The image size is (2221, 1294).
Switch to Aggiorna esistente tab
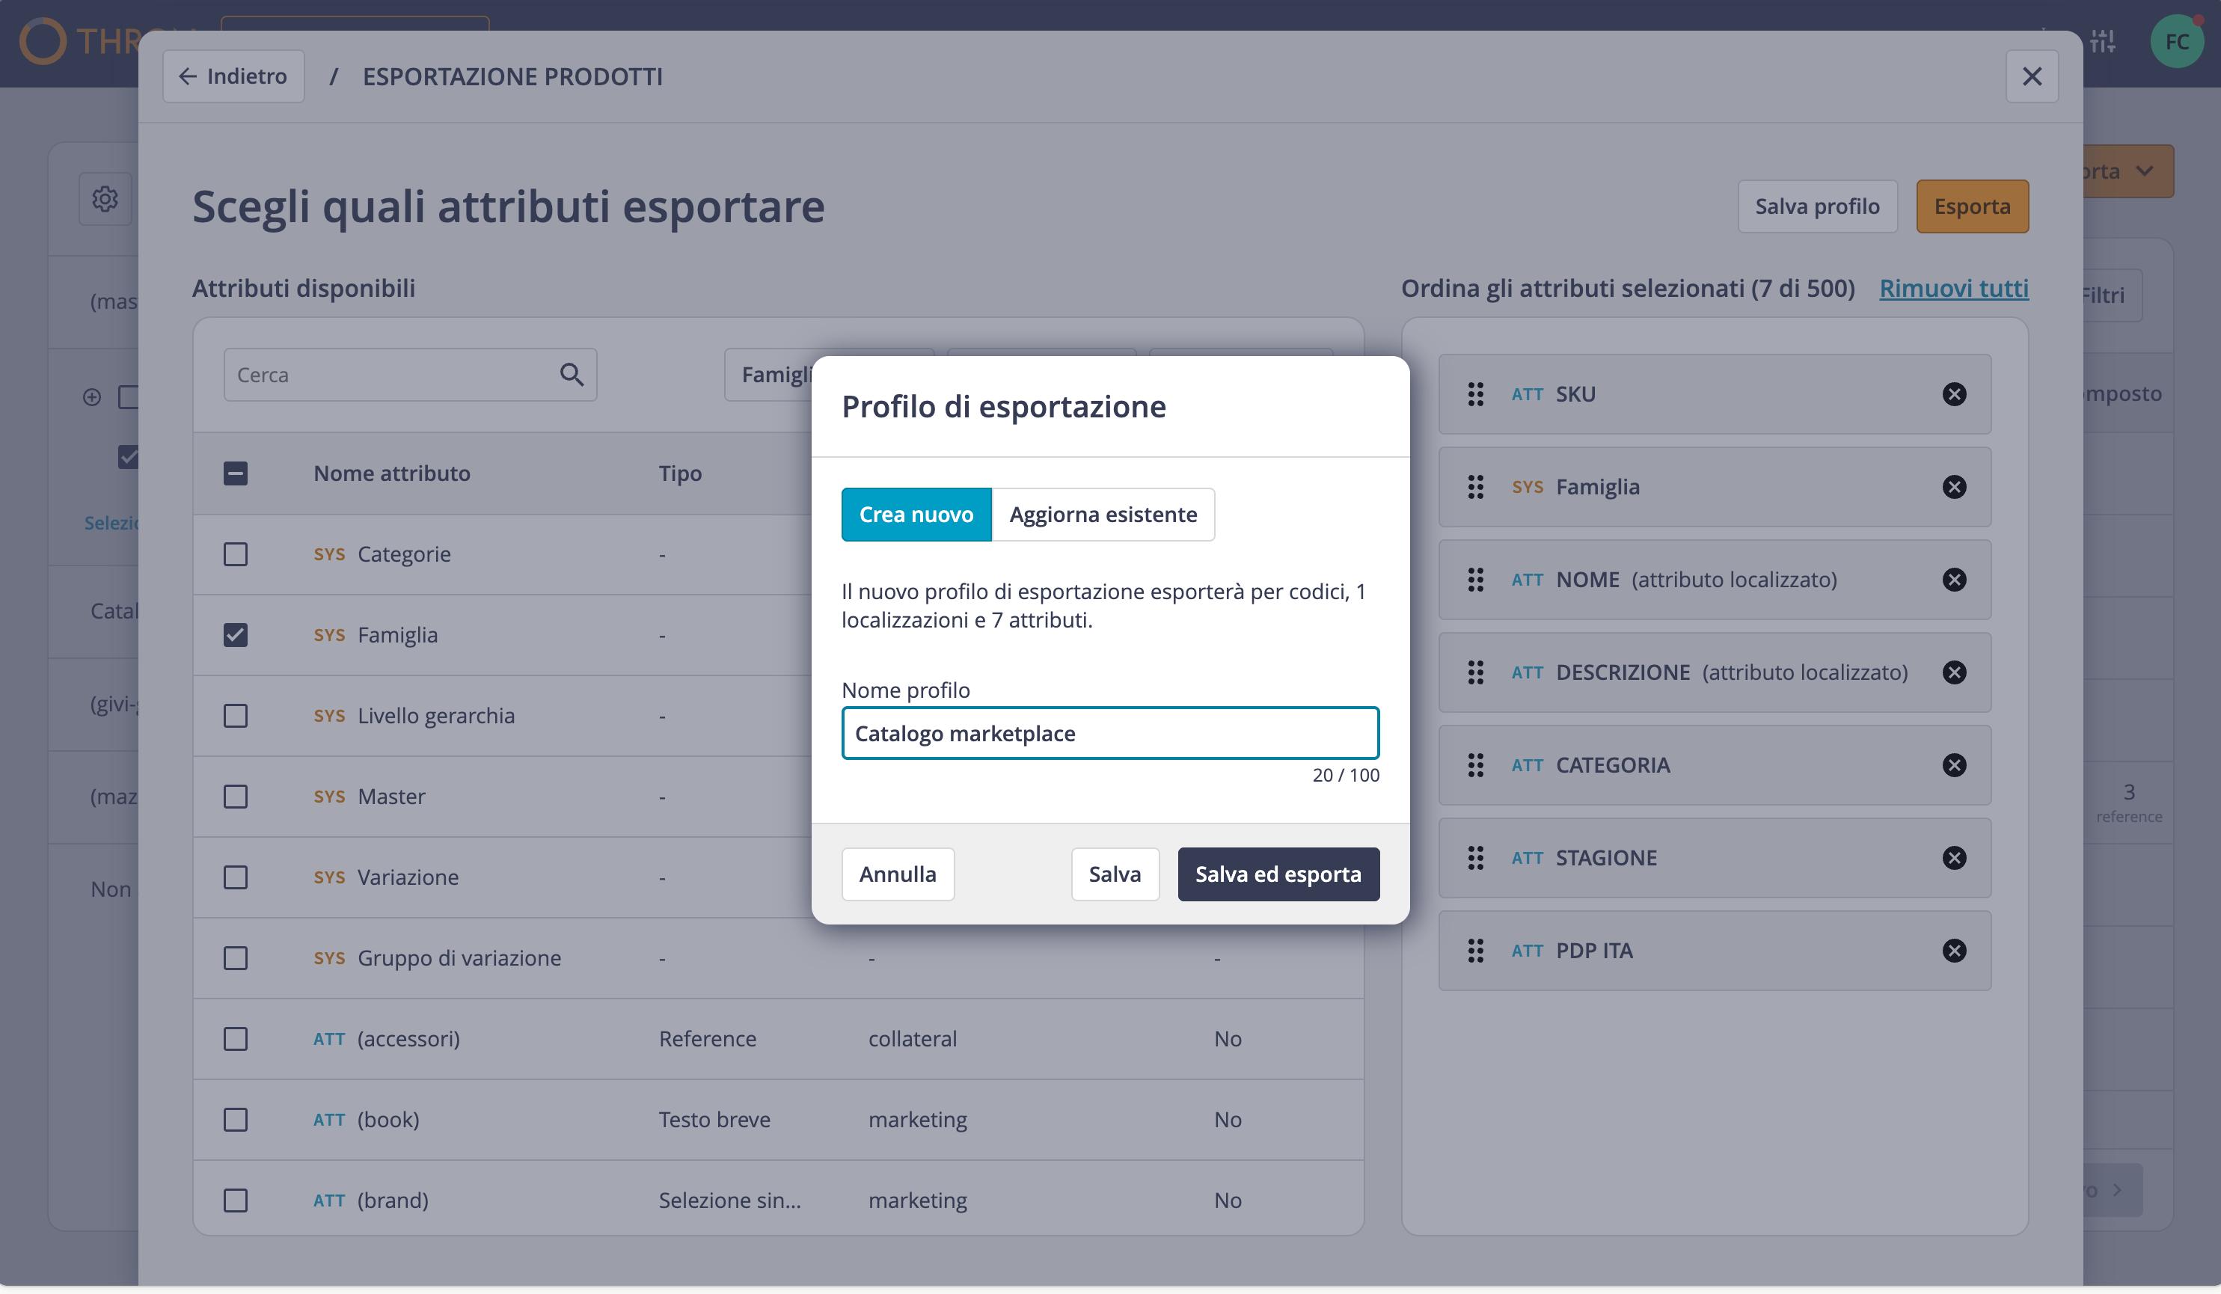click(x=1103, y=515)
